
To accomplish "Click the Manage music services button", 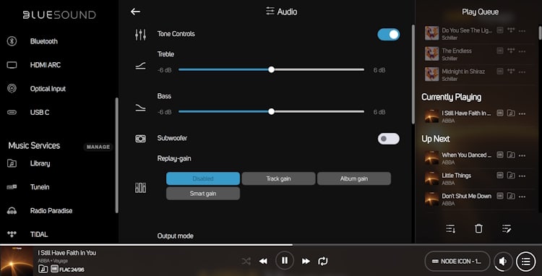I will click(x=98, y=147).
